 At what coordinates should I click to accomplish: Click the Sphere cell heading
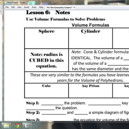pos(46,31)
